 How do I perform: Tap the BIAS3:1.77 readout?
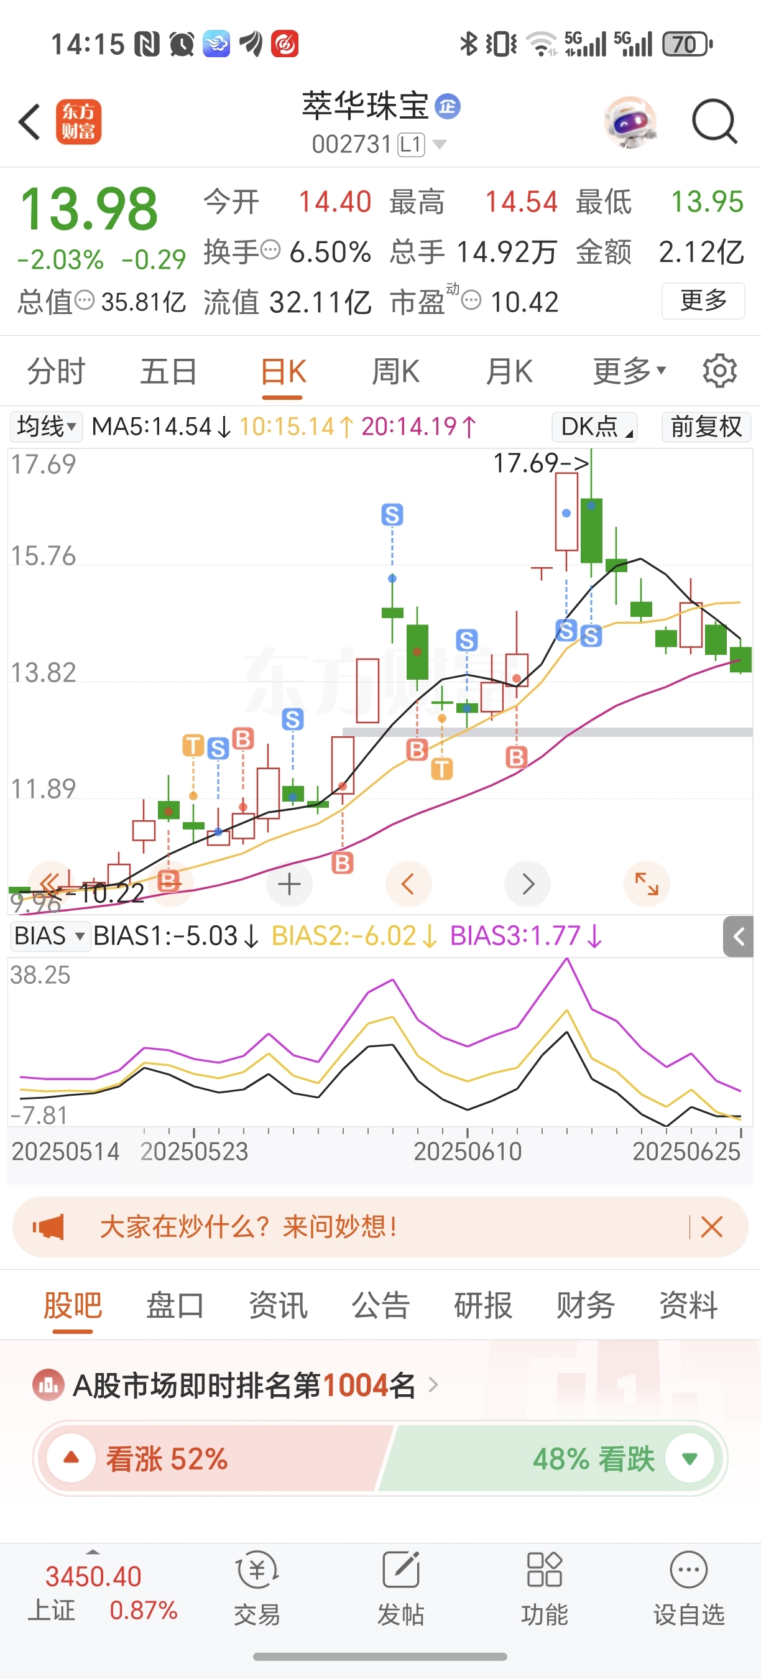coord(526,936)
